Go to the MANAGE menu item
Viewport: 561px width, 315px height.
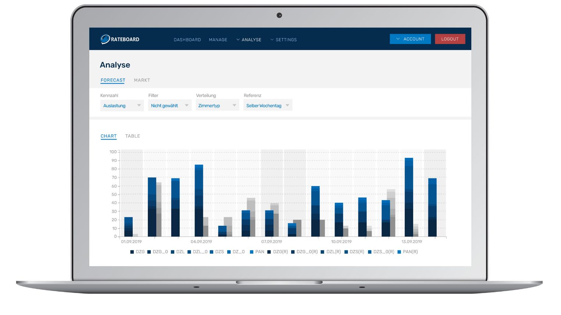[218, 40]
